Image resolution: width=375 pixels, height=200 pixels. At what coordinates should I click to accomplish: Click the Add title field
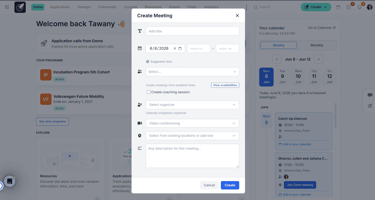pos(192,31)
